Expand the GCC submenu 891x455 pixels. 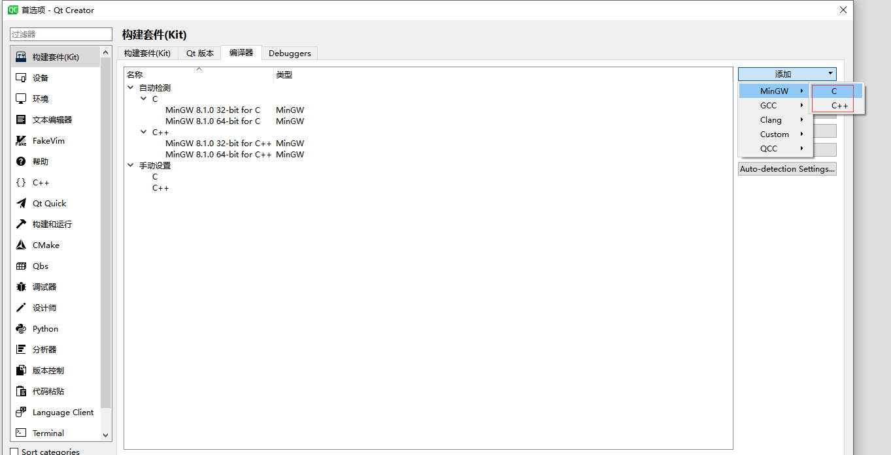click(776, 105)
